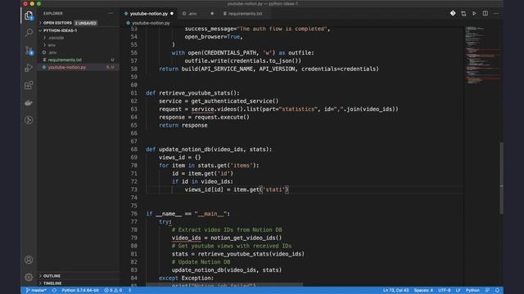Place cursor in 'stati' string on line 73
Screen dimensions: 524x294
pos(274,189)
